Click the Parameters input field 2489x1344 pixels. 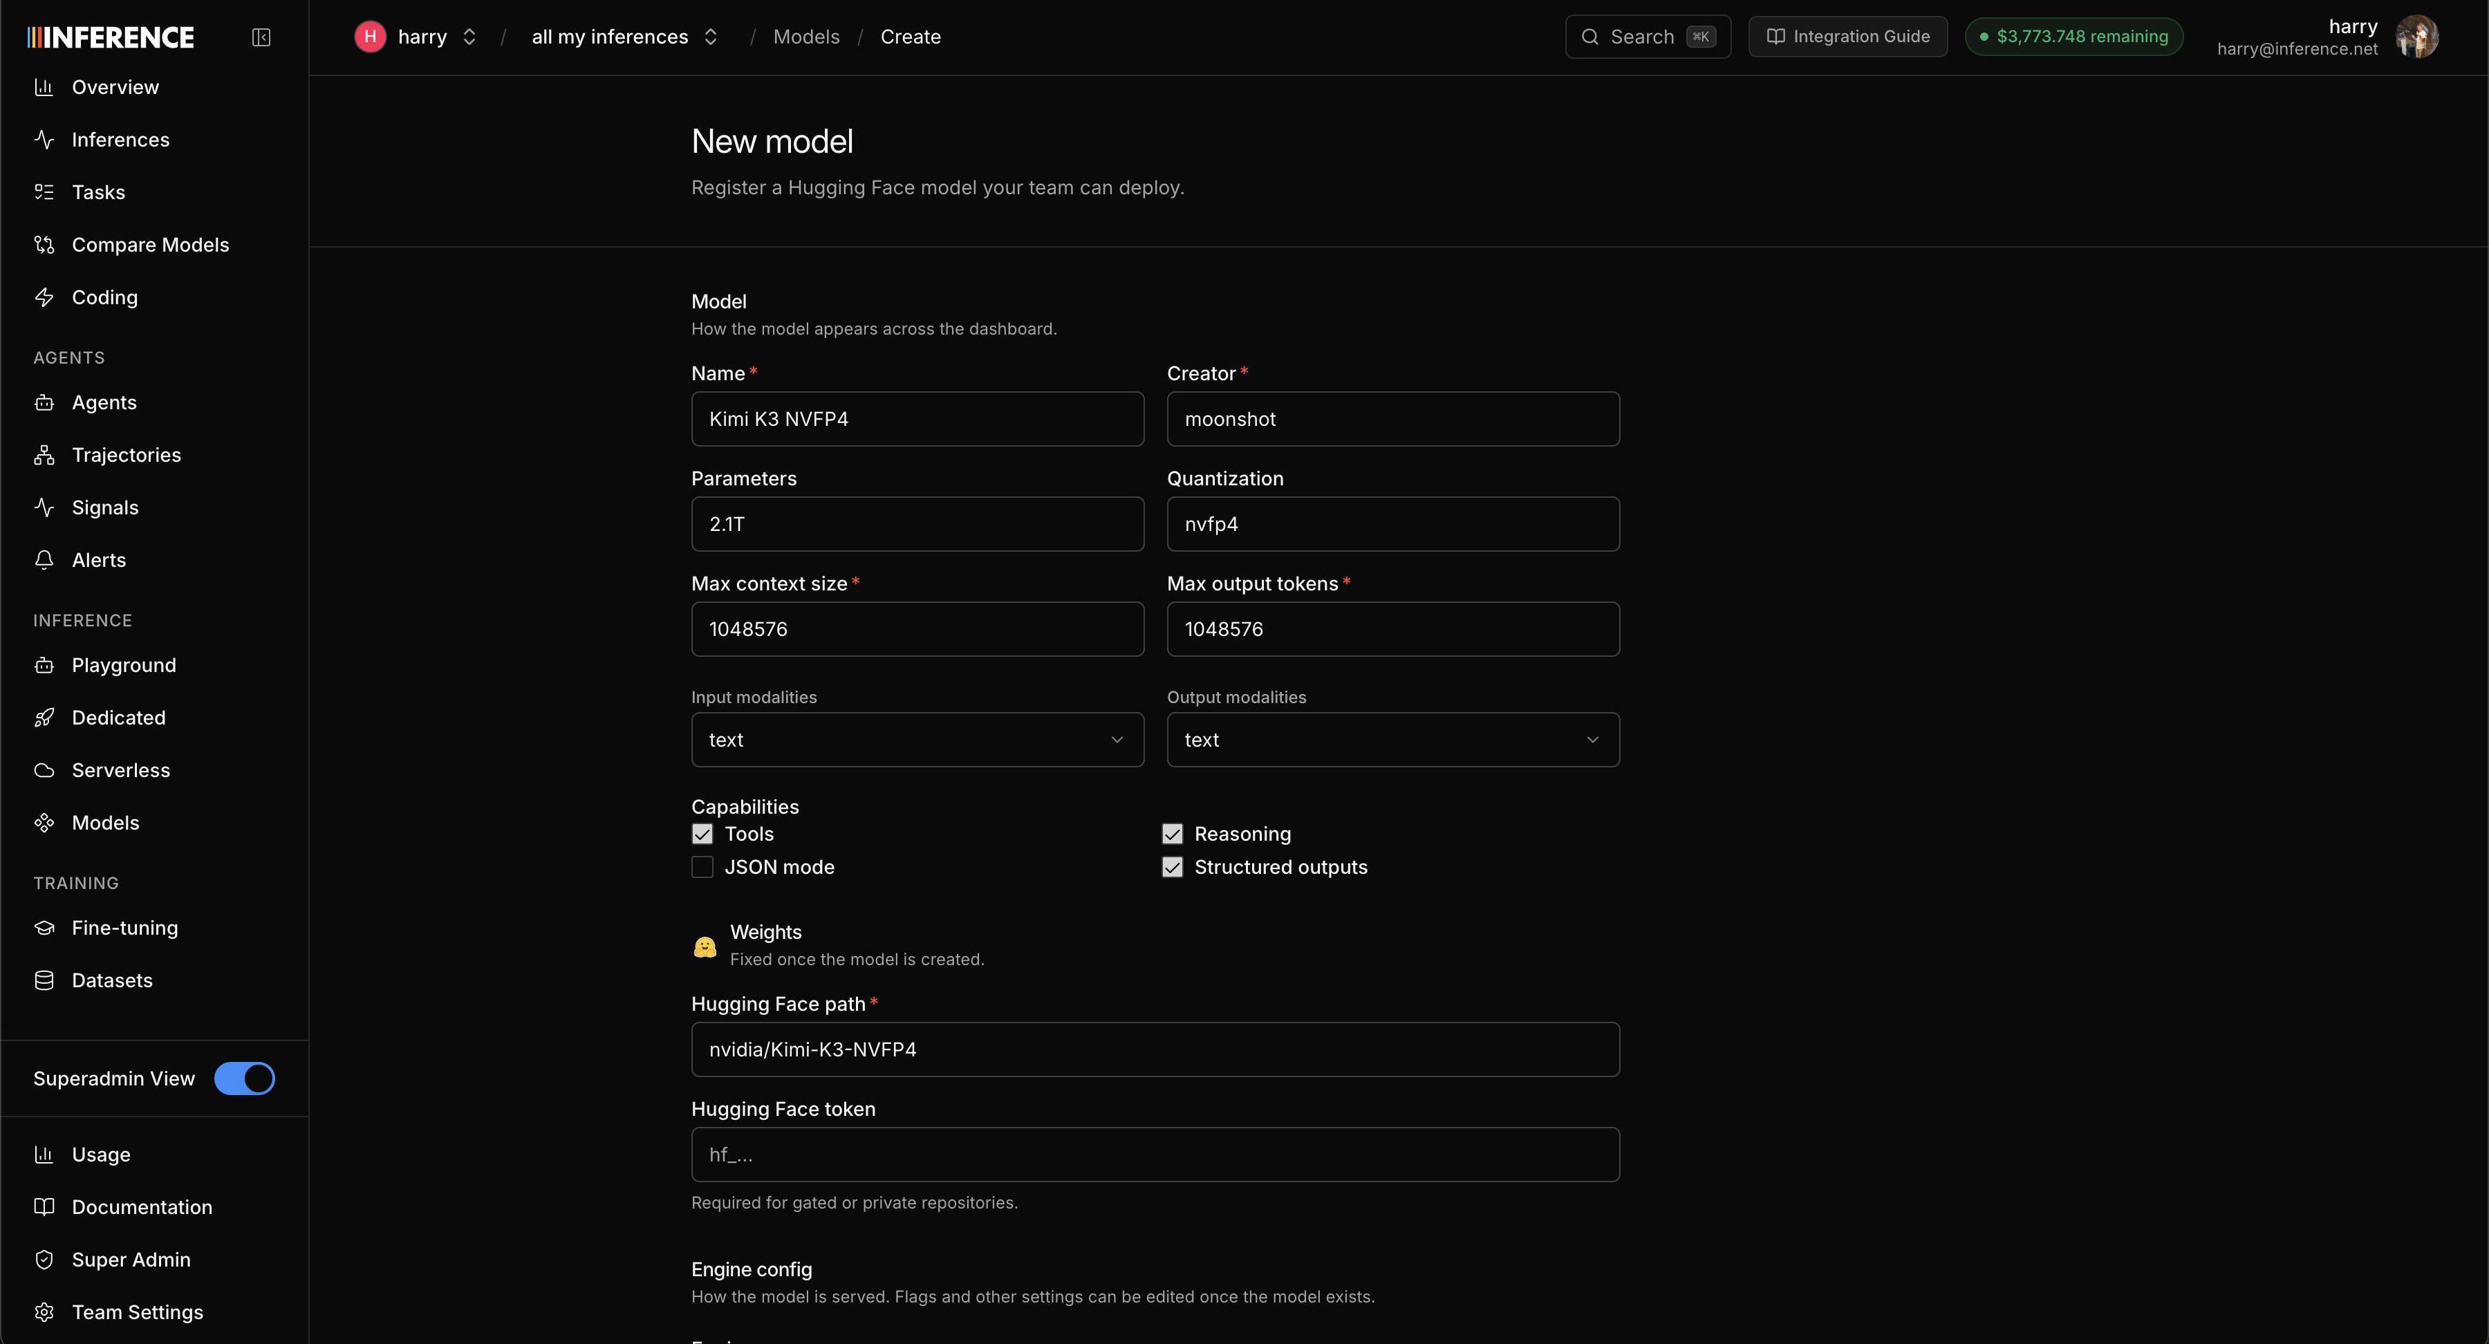pos(917,523)
